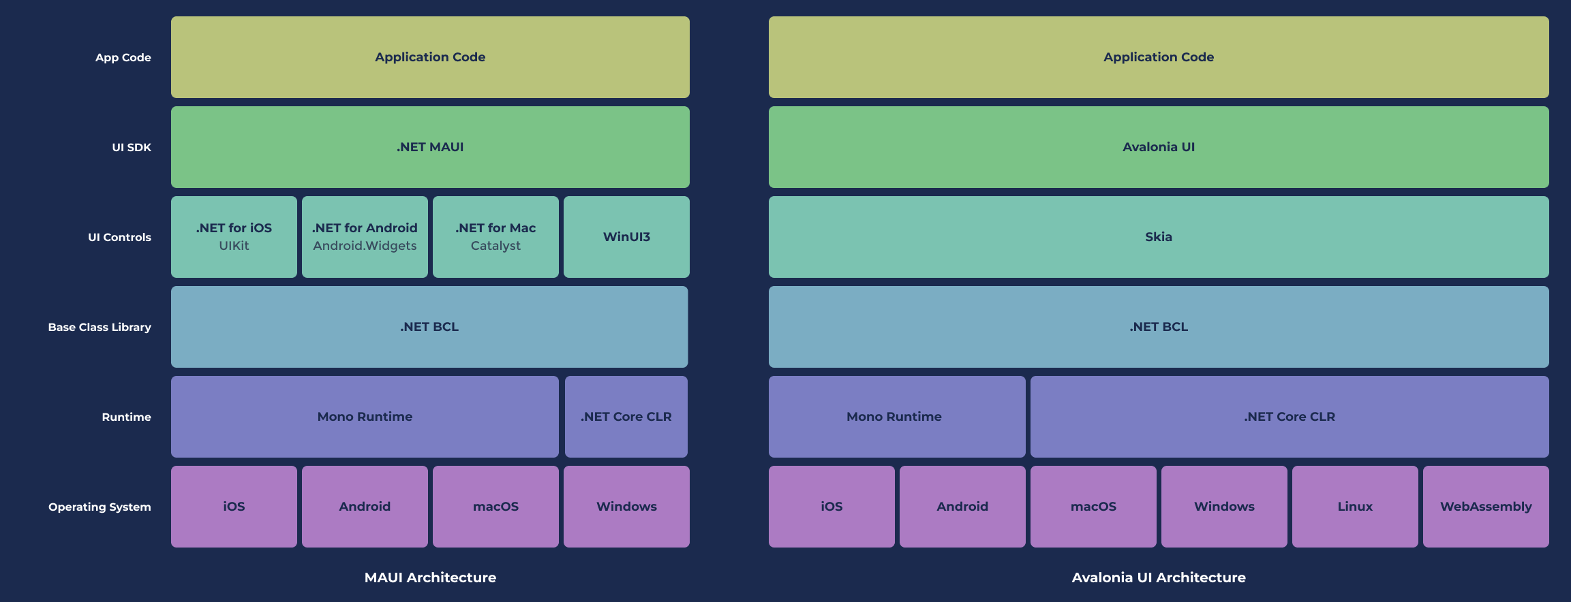Click the Windows block under MAUI Architecture
The image size is (1571, 602).
(626, 507)
